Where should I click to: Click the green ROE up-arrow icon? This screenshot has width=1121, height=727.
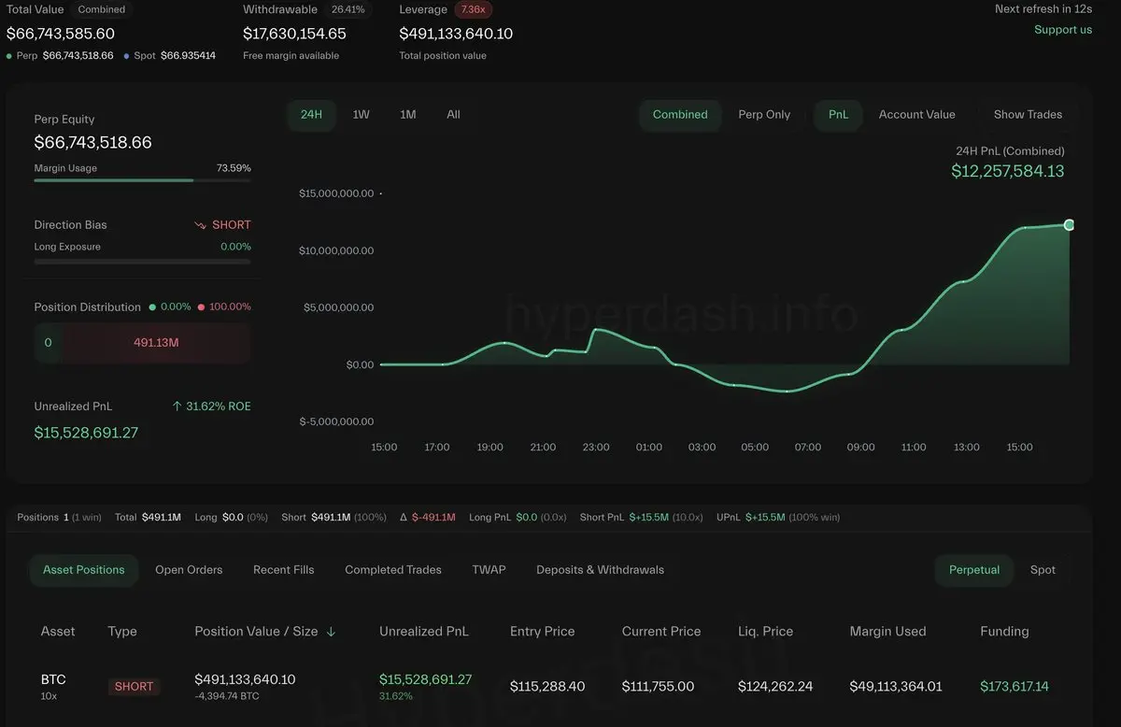177,406
